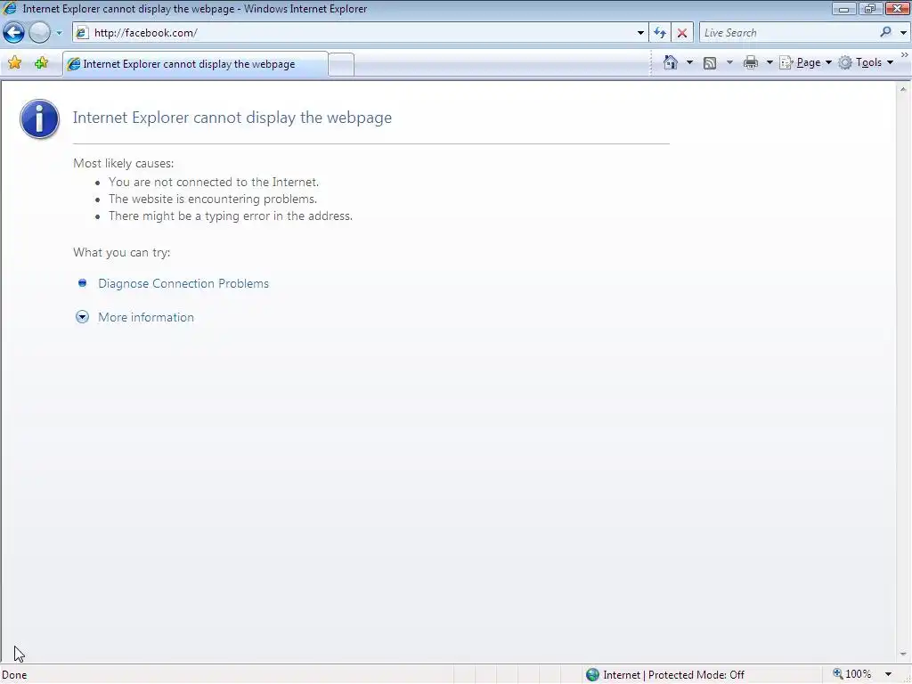Click the Back navigation arrow
This screenshot has width=912, height=684.
(x=14, y=33)
